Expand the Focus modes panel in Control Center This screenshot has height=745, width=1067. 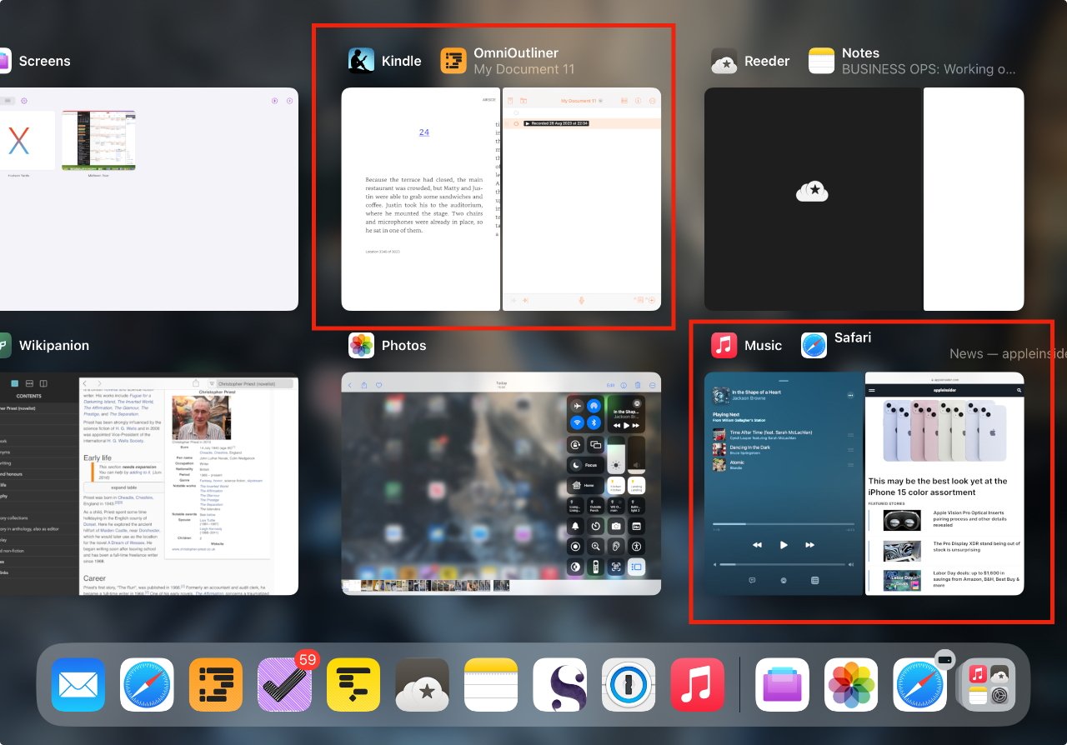586,465
